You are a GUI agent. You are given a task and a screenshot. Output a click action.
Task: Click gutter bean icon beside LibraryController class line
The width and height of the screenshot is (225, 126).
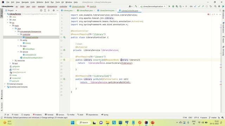tap(64, 37)
